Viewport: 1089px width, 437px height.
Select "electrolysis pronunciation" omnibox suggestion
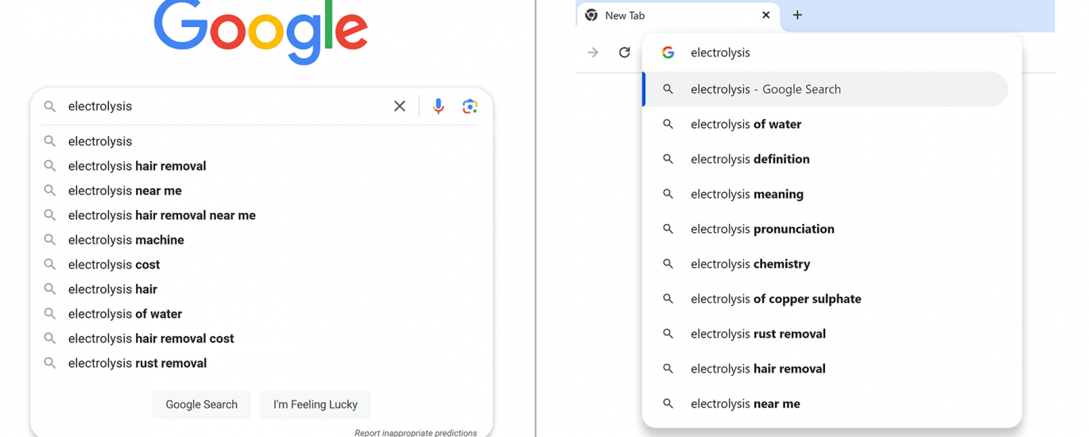click(x=762, y=229)
